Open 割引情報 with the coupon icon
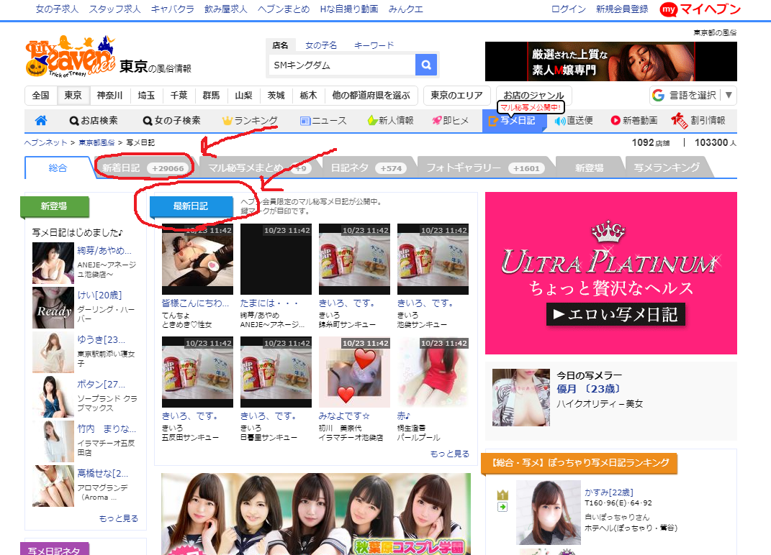The width and height of the screenshot is (771, 555). coord(698,121)
